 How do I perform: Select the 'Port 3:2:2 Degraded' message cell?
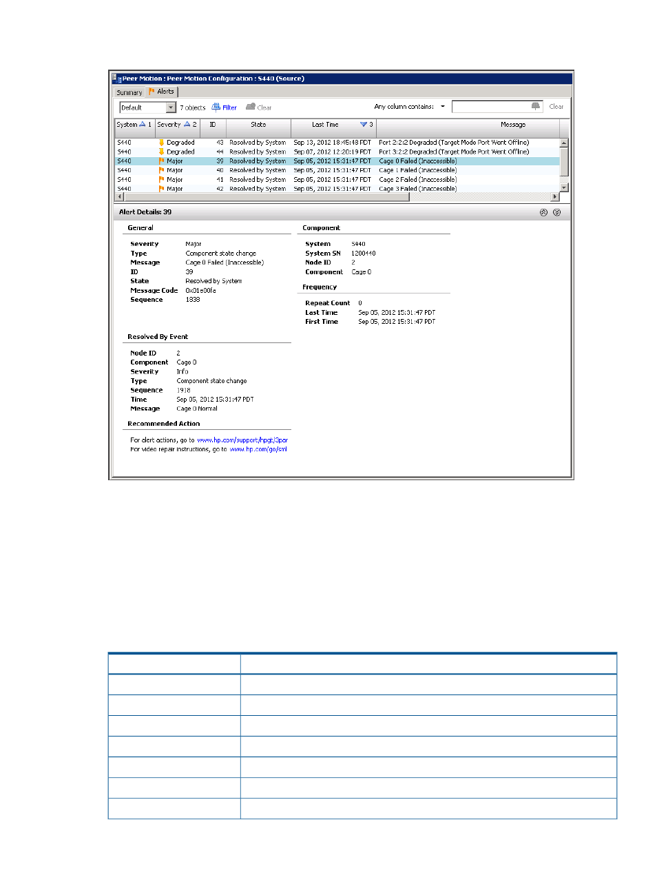[454, 152]
